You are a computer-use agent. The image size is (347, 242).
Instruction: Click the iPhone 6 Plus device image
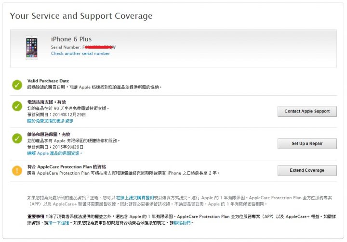pos(32,48)
